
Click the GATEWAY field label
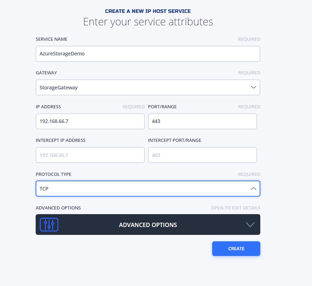point(46,73)
